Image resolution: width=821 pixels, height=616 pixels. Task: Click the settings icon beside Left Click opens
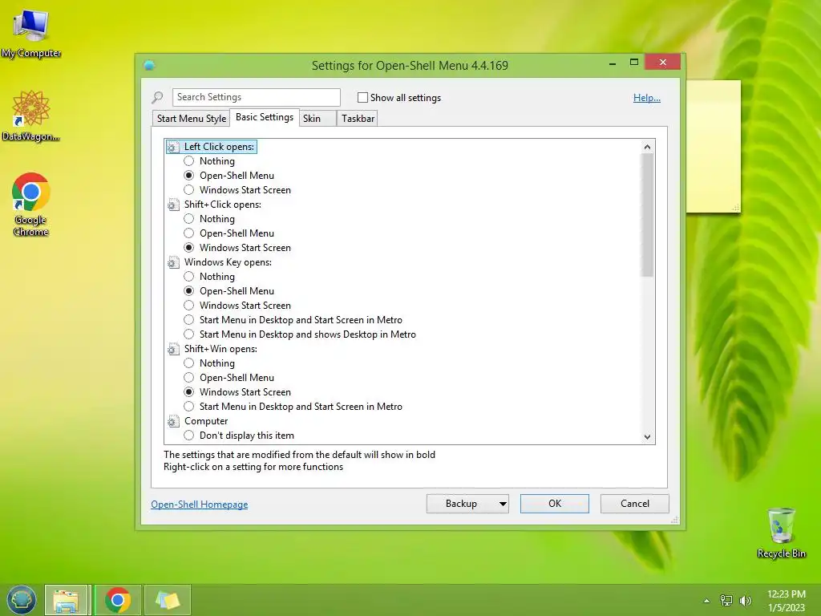click(173, 148)
